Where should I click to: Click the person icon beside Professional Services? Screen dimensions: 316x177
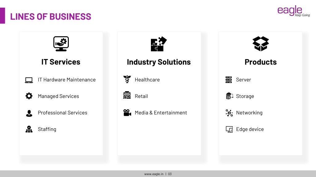(x=29, y=113)
